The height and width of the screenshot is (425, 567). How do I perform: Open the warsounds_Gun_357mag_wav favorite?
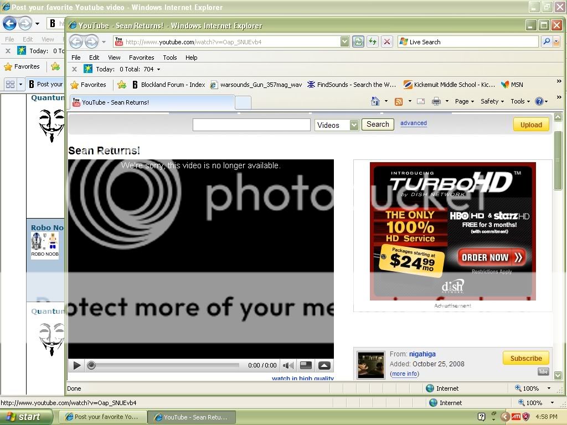(x=256, y=85)
